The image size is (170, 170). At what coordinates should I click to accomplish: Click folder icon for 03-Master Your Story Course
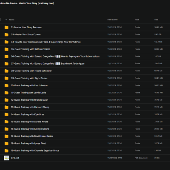6,34
